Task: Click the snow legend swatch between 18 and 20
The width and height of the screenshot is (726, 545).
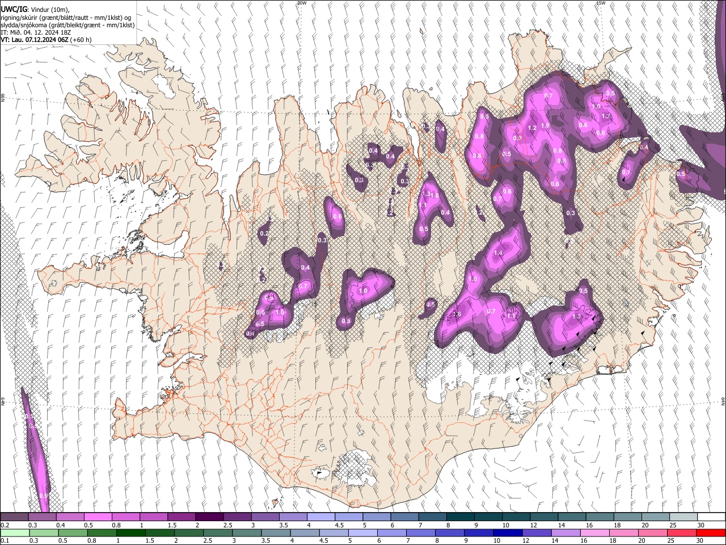Action: pyautogui.click(x=628, y=517)
